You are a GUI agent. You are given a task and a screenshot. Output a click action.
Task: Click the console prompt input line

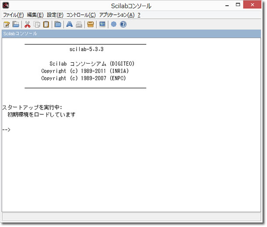pos(131,130)
